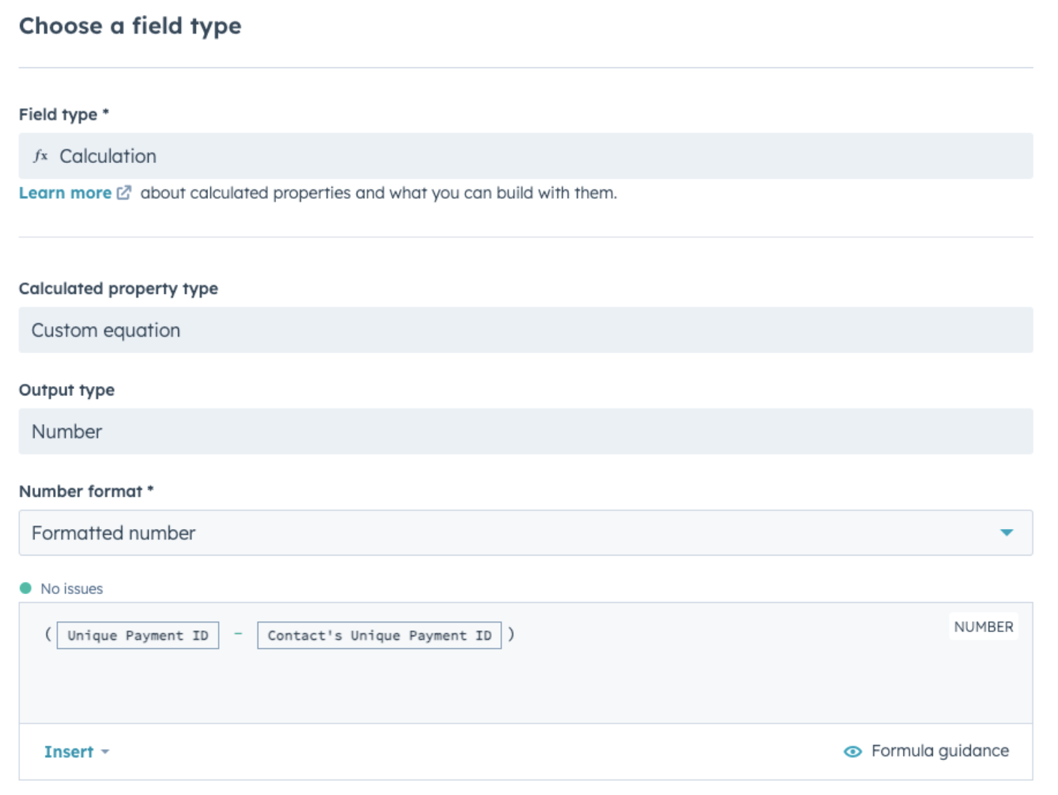Click the Number format label
This screenshot has height=795, width=1058.
(x=86, y=492)
